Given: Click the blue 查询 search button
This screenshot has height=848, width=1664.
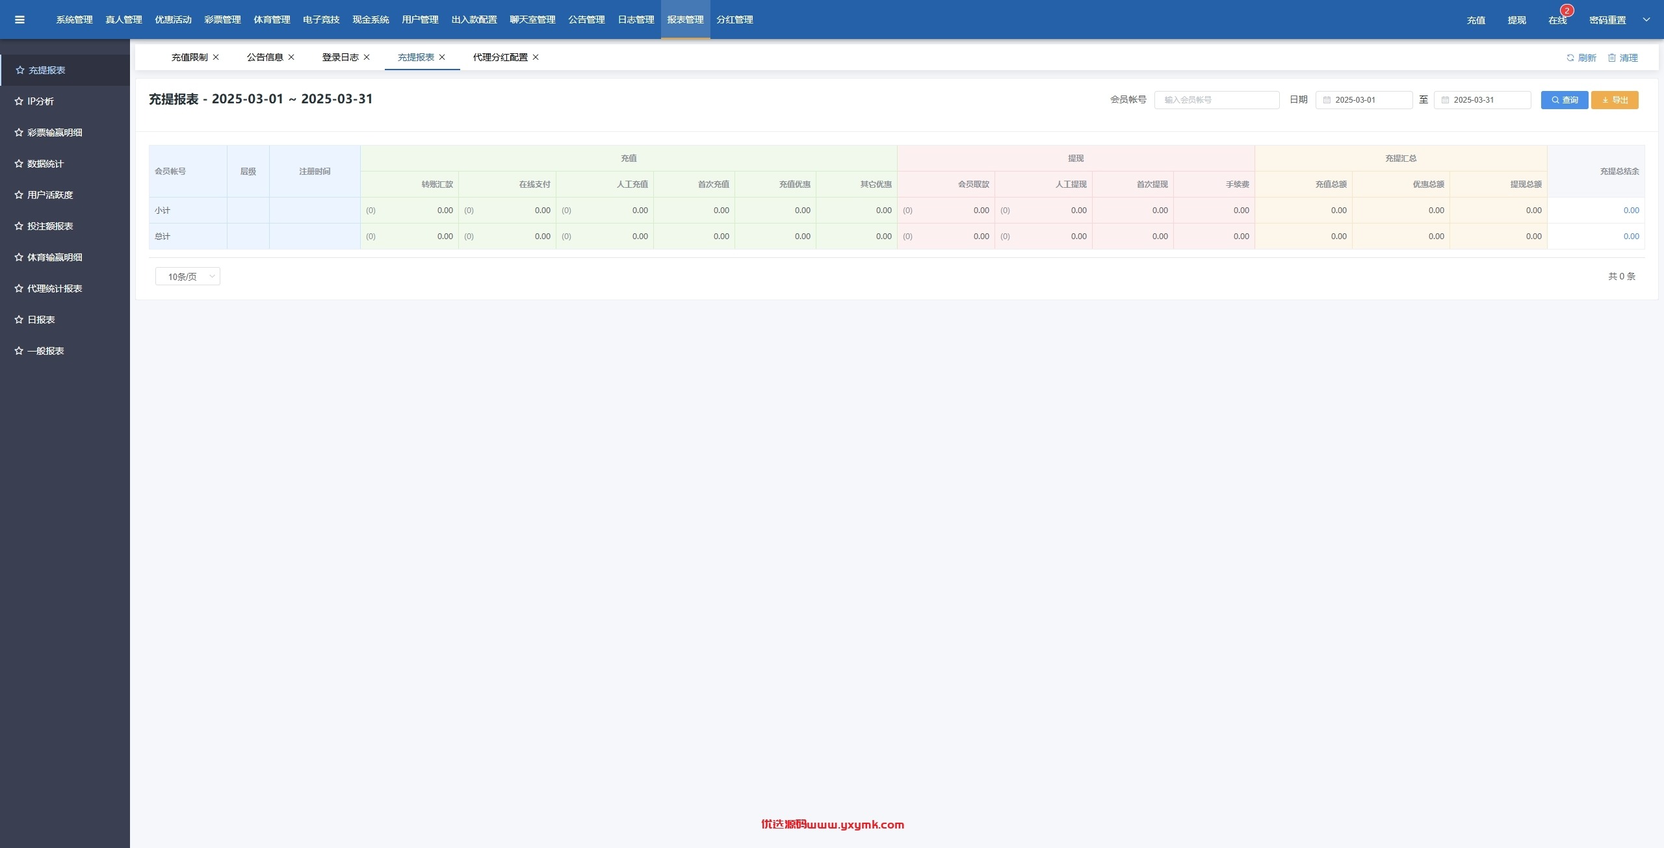Looking at the screenshot, I should [1564, 100].
